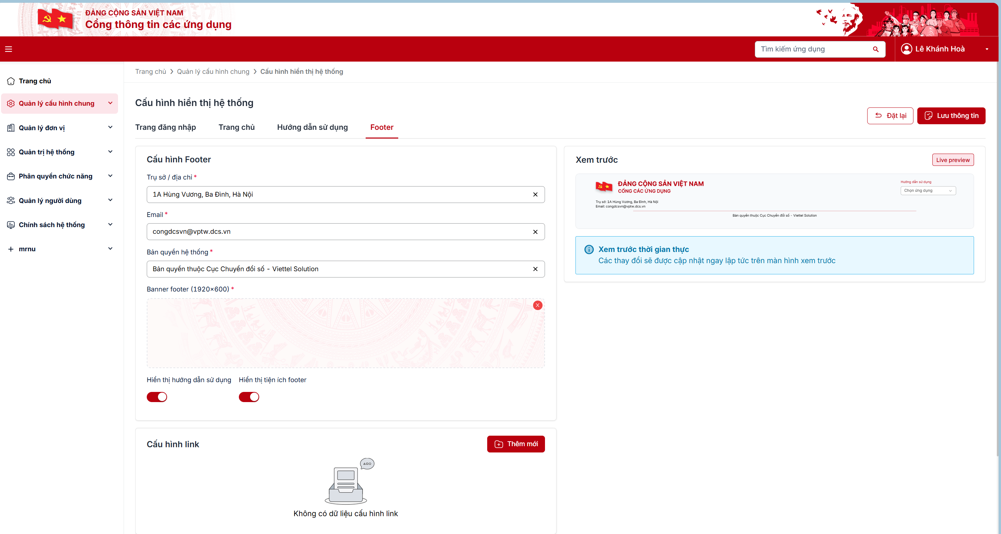Click the Quản lý cấu hình chung gear icon

pyautogui.click(x=11, y=103)
